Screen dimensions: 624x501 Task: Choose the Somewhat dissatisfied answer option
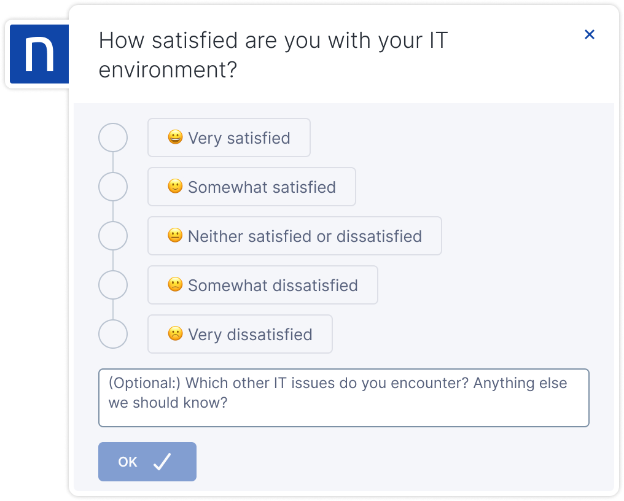coord(263,285)
